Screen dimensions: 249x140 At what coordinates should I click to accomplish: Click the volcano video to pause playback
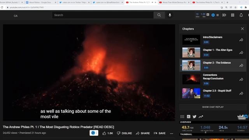(89, 73)
